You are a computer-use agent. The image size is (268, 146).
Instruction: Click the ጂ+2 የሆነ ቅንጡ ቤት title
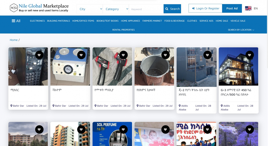(194, 92)
